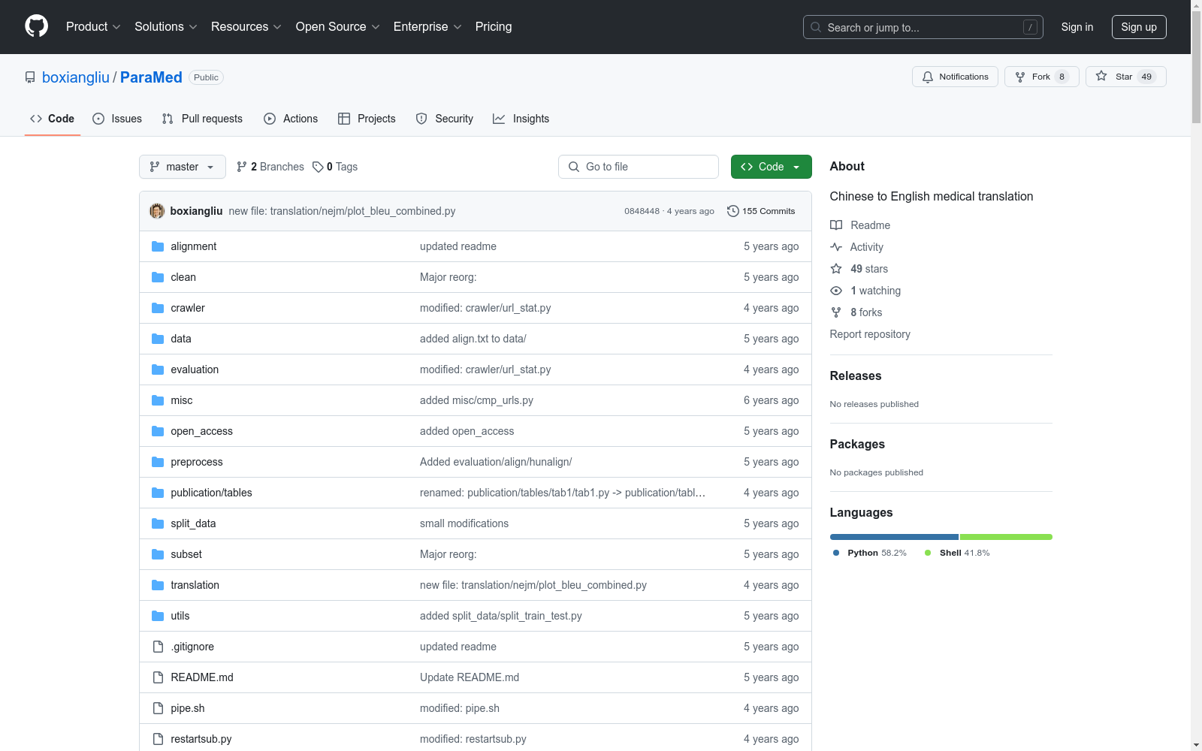The width and height of the screenshot is (1202, 751).
Task: Click the magnifier icon in the search bar
Action: [x=816, y=27]
